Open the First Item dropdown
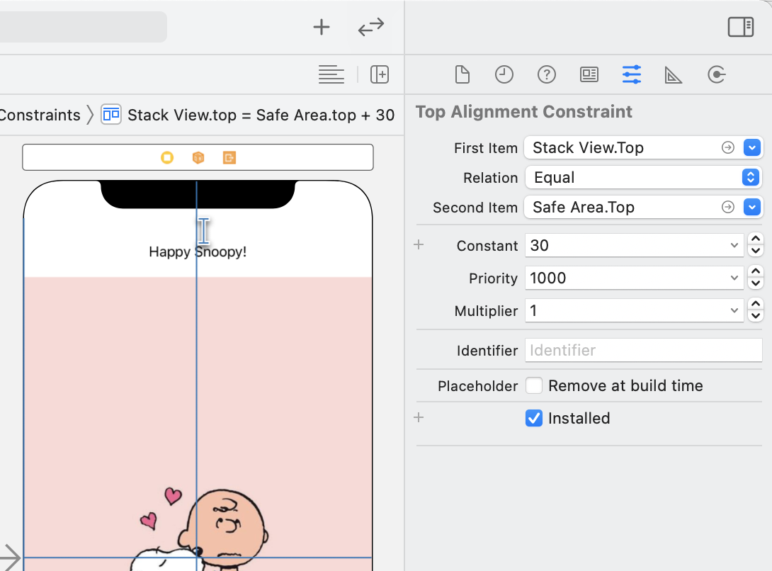Viewport: 772px width, 571px height. pyautogui.click(x=751, y=147)
